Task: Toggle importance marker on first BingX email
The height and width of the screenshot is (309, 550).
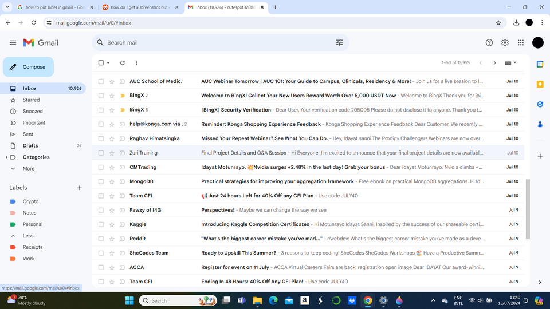Action: (x=123, y=96)
